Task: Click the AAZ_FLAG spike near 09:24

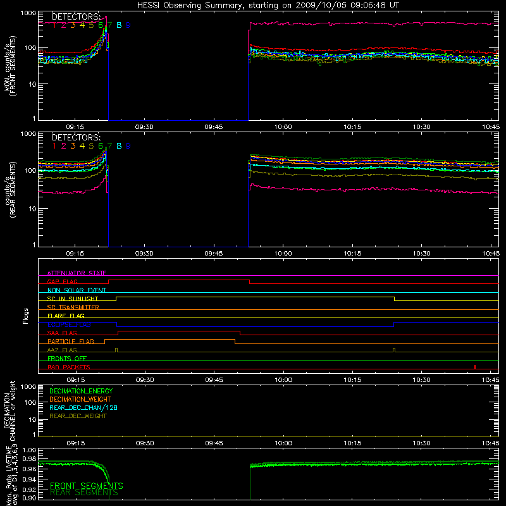Action: pos(116,350)
